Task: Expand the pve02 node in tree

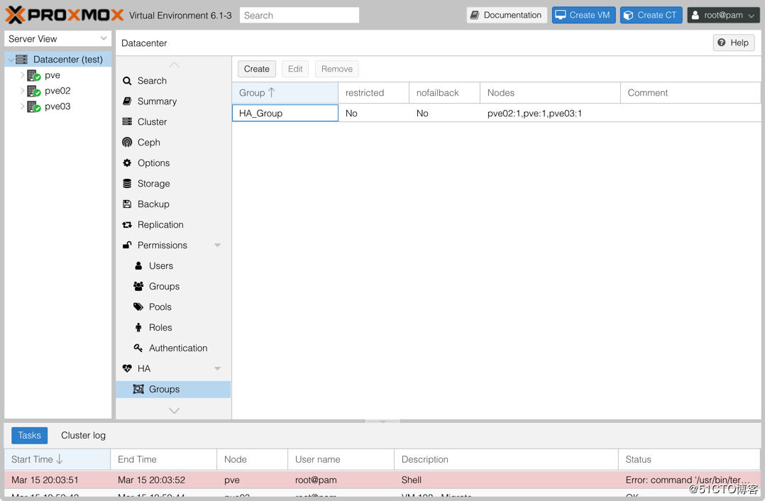Action: [22, 91]
